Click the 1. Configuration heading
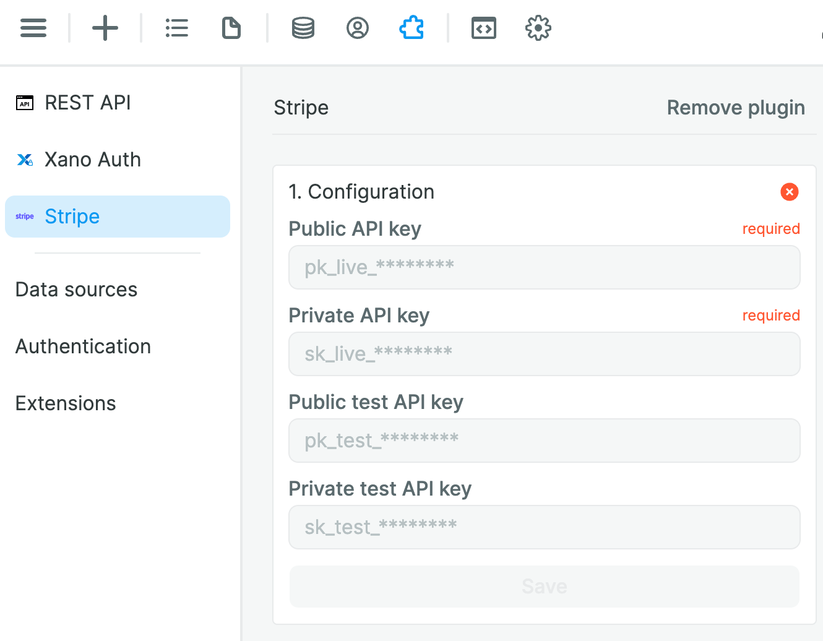This screenshot has width=823, height=641. click(x=361, y=192)
